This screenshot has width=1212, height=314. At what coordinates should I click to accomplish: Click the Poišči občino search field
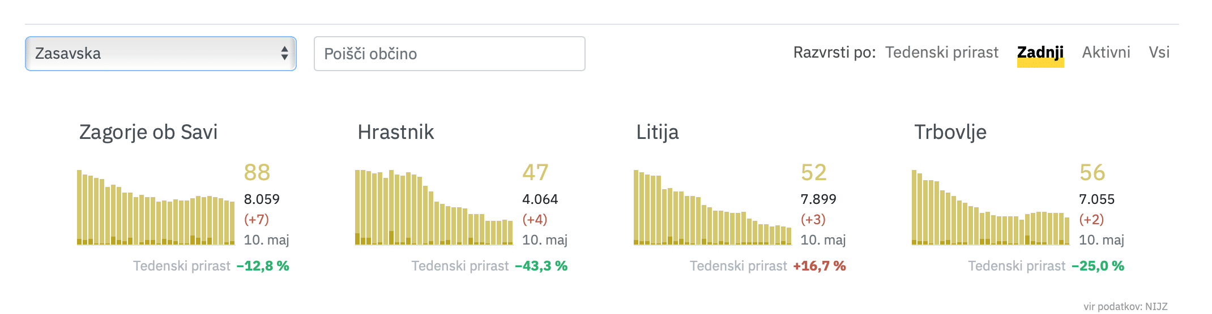click(x=449, y=54)
